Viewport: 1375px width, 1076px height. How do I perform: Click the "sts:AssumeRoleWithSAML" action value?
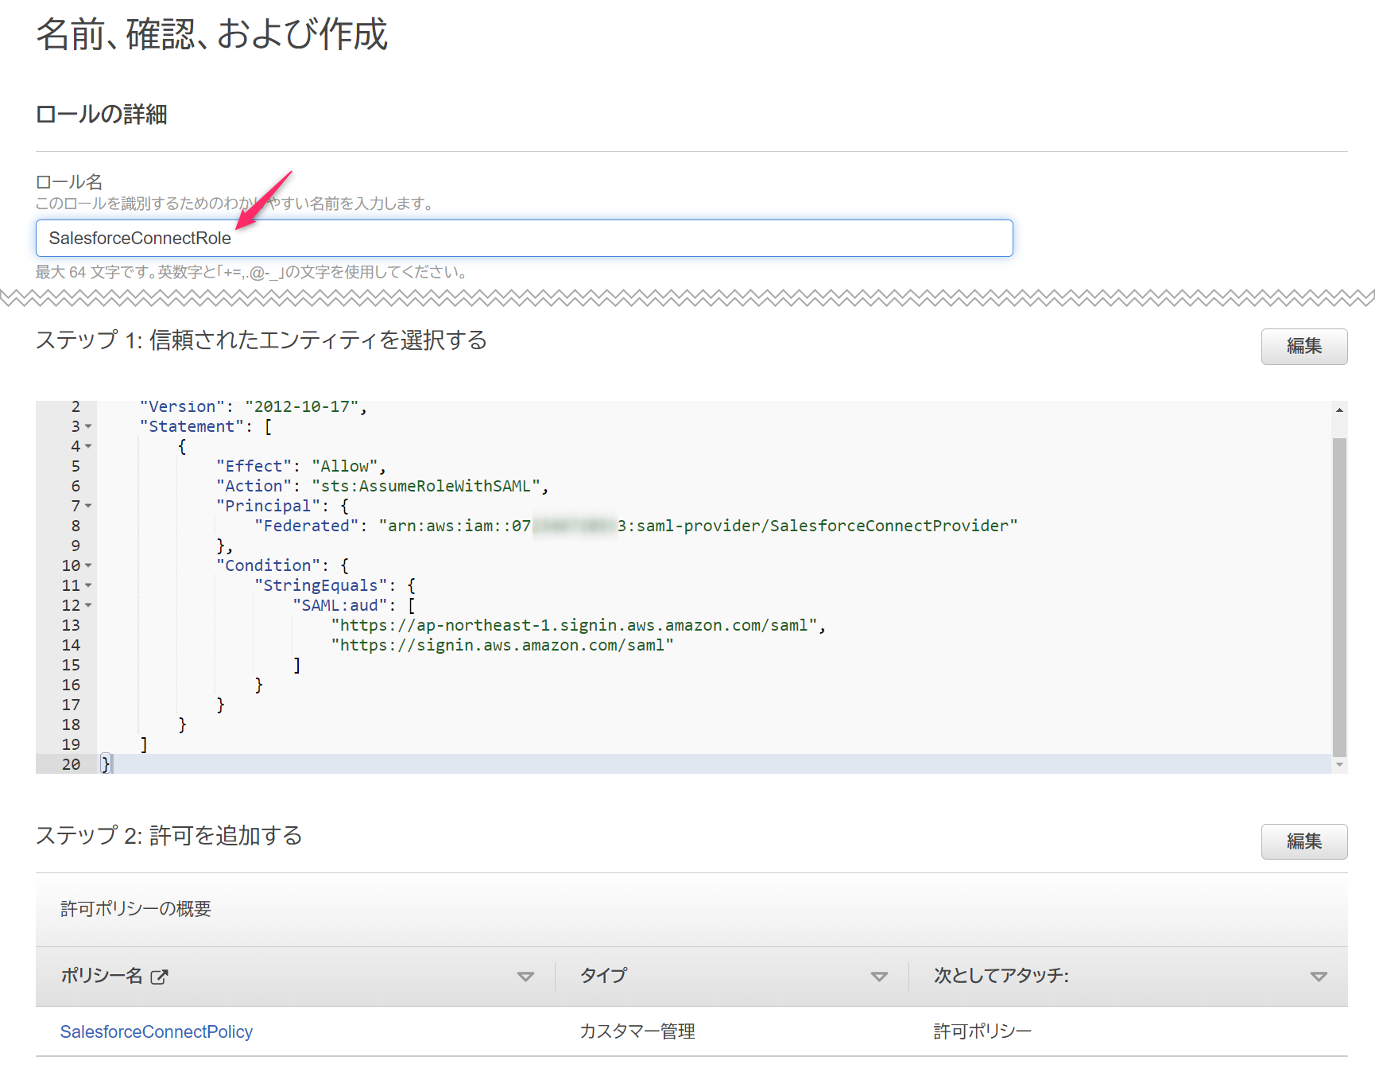click(426, 486)
